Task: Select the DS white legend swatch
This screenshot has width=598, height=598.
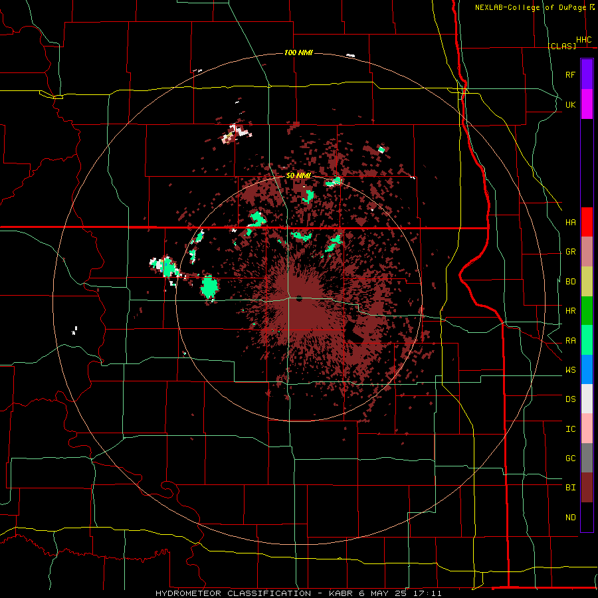Action: click(587, 399)
